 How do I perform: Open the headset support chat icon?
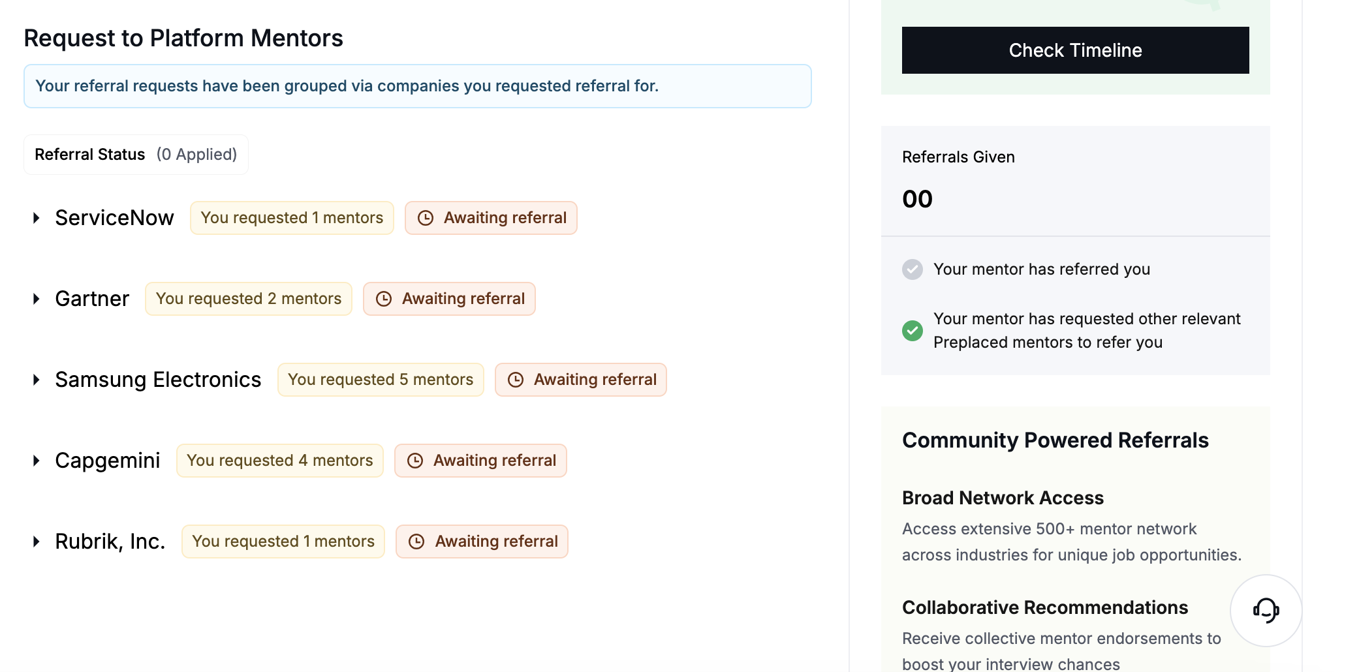(1266, 611)
